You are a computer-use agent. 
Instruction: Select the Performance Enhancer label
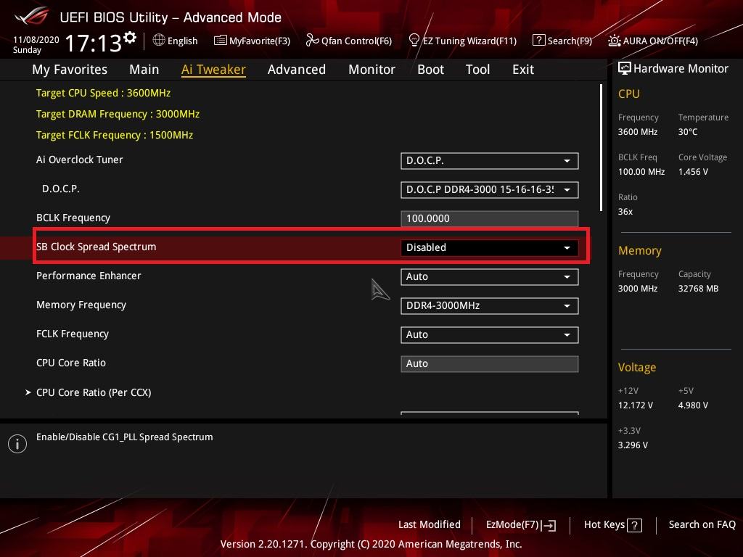pos(89,276)
